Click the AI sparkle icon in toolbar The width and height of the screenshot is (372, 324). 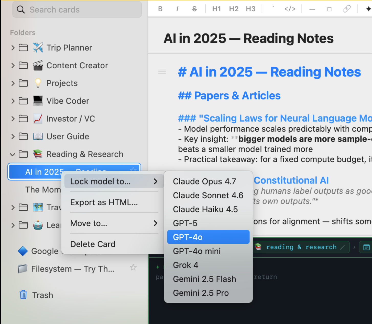368,9
